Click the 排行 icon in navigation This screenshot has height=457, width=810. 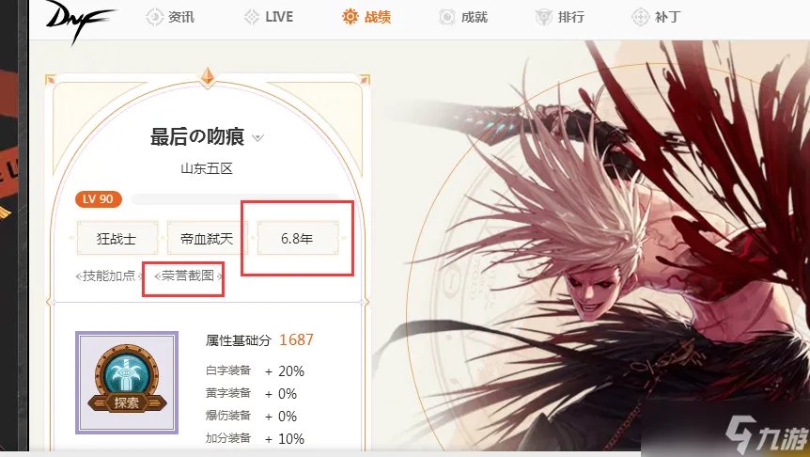click(544, 17)
